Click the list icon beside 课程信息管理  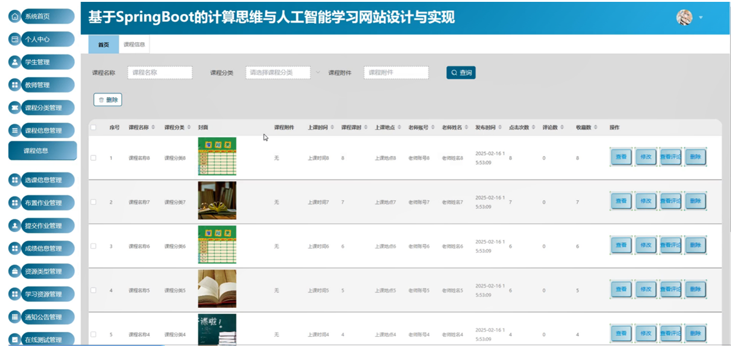pos(15,130)
